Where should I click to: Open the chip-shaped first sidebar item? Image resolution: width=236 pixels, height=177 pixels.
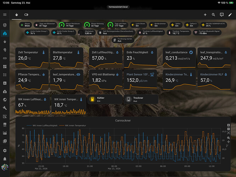pos(5,25)
